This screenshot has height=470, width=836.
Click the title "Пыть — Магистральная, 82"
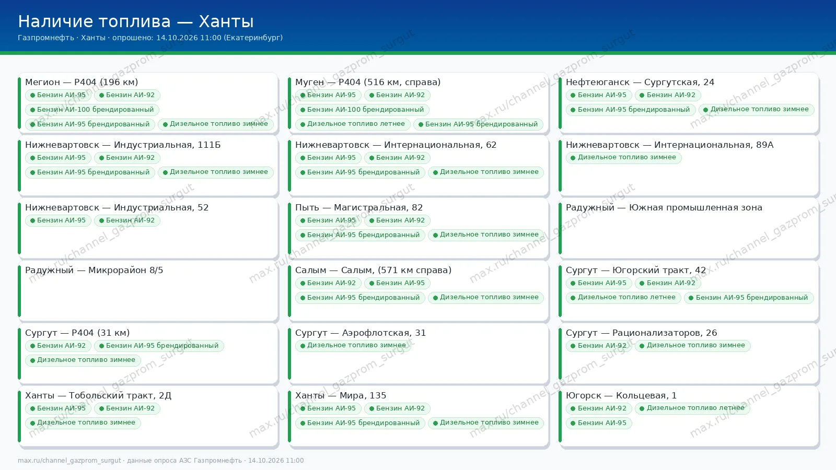point(359,207)
